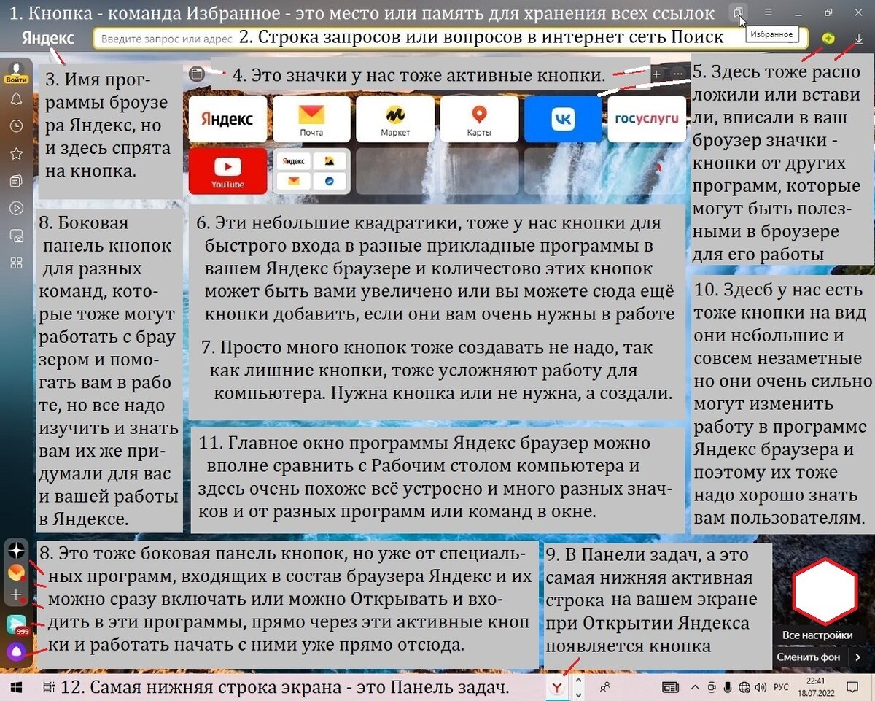Image resolution: width=875 pixels, height=701 pixels.
Task: Open the downloads arrow icon
Action: tap(859, 38)
